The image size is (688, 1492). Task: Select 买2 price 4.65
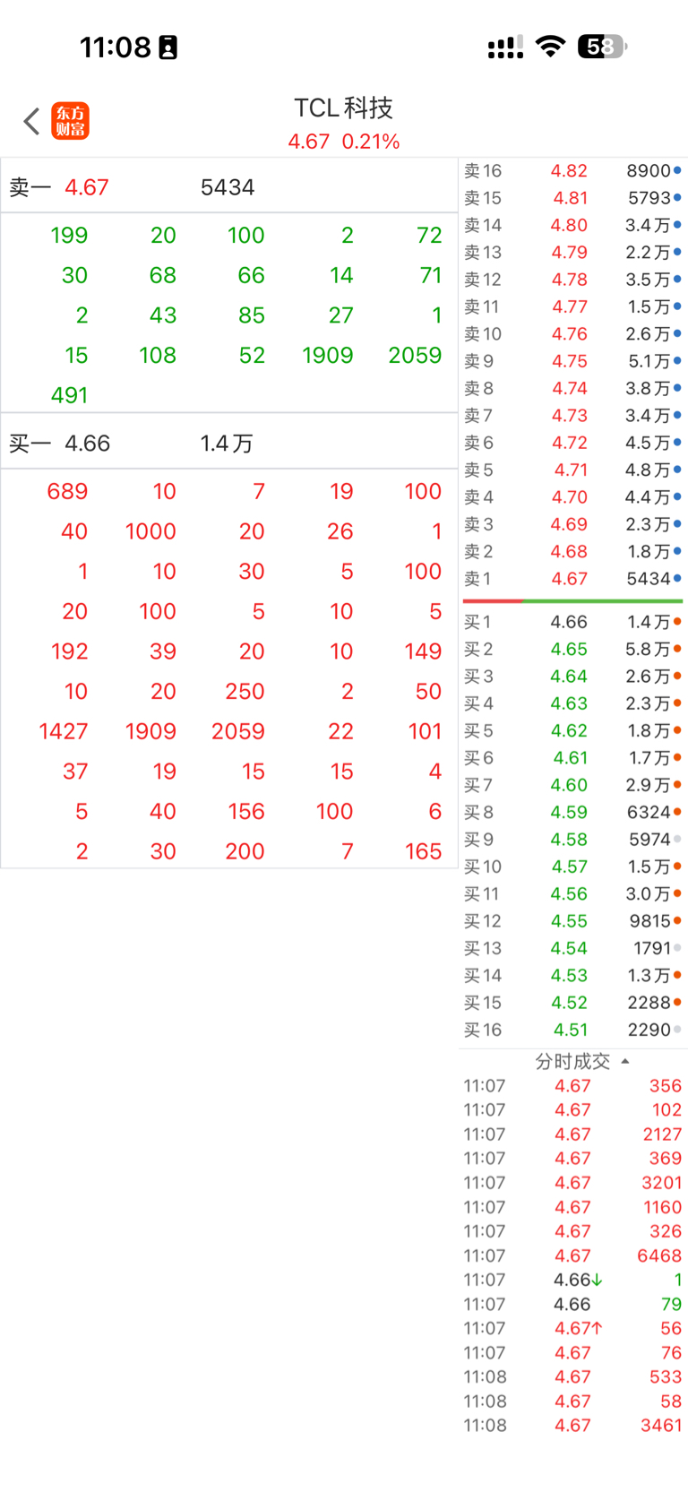tap(569, 649)
